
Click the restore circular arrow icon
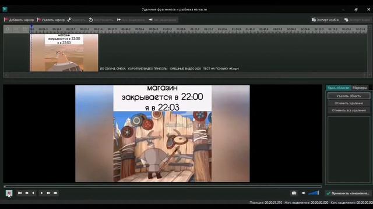click(x=91, y=20)
